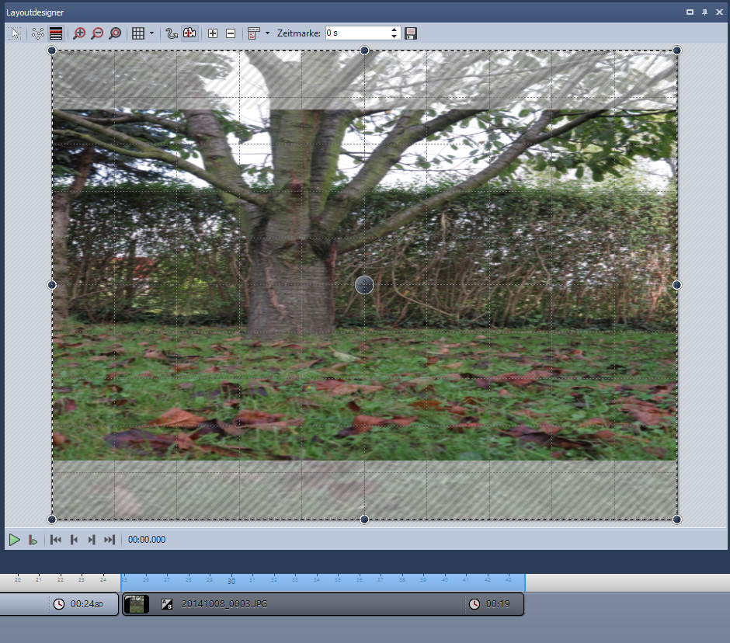Jump to the first keyframe
730x643 pixels.
(56, 540)
